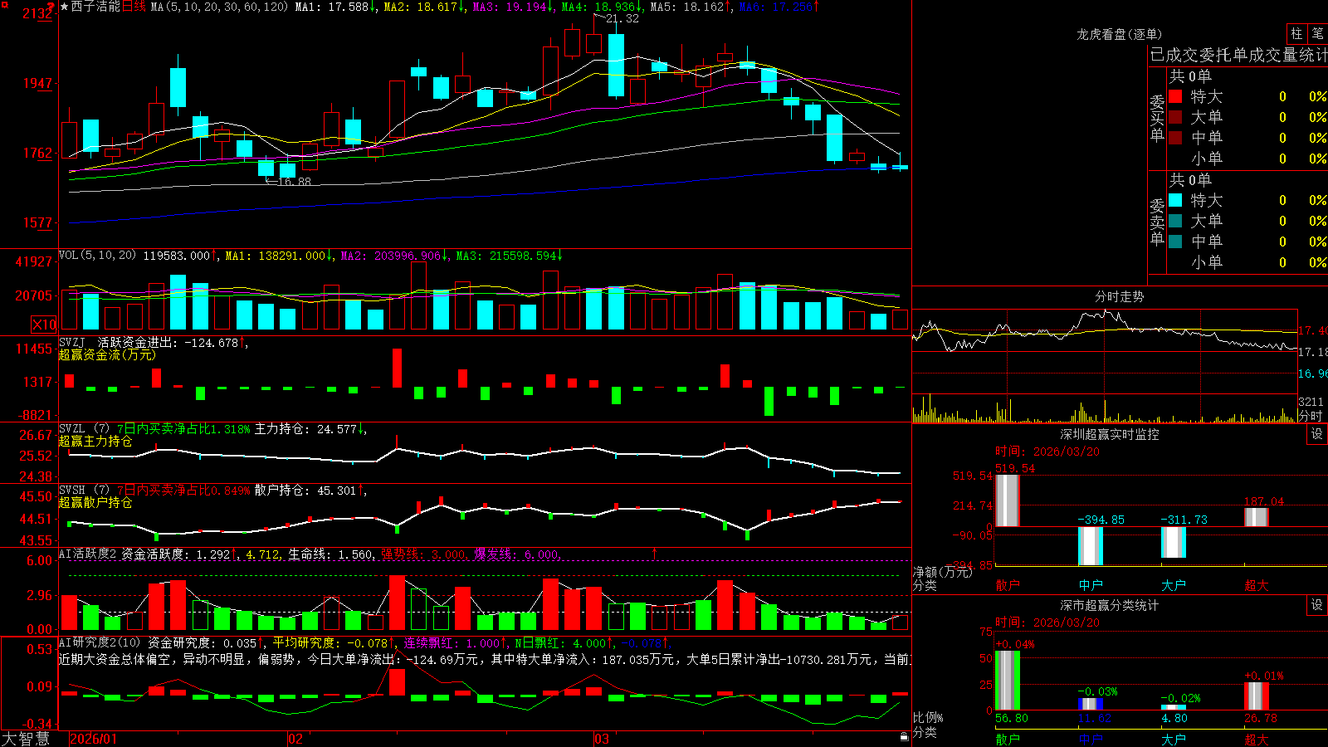Click the 1947 price axis label
Viewport: 1328px width, 747px height.
point(38,83)
